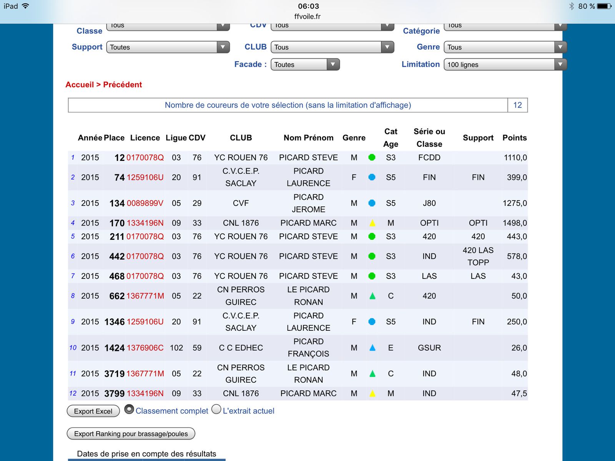Image resolution: width=615 pixels, height=461 pixels.
Task: Click the CLUB column header in table
Action: [241, 138]
